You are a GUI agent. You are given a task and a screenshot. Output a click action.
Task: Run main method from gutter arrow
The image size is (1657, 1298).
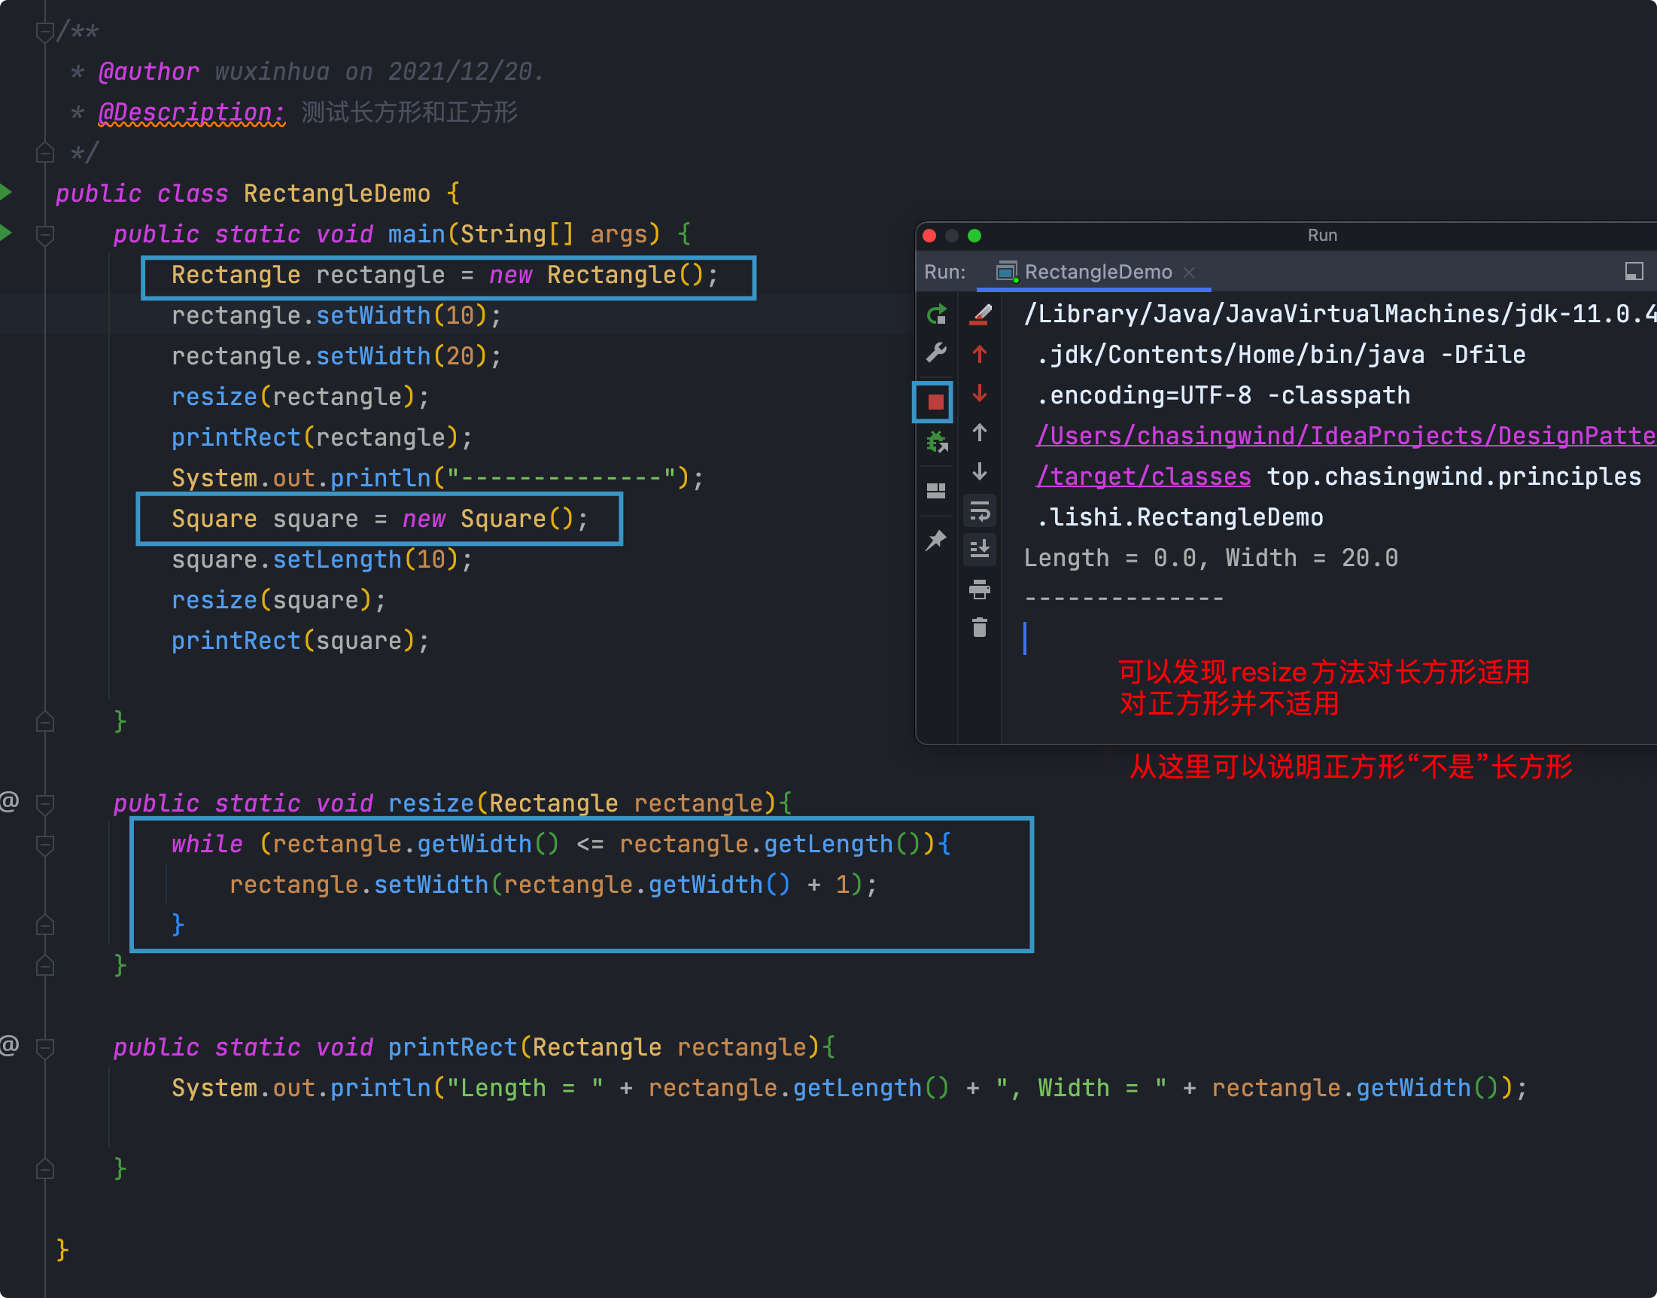tap(6, 233)
